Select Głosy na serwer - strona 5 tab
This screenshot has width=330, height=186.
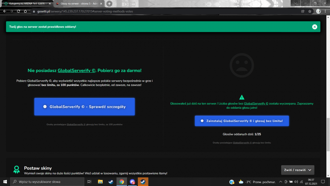click(x=79, y=4)
